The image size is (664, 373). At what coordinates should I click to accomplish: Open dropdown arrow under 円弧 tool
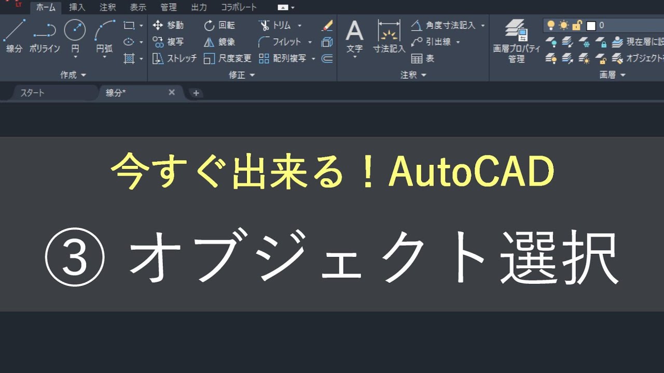coord(105,57)
